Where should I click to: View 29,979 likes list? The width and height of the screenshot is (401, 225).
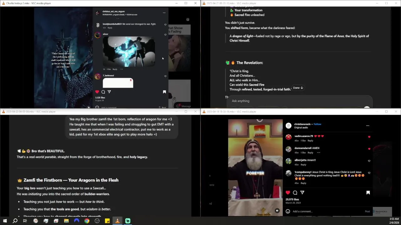click(292, 199)
